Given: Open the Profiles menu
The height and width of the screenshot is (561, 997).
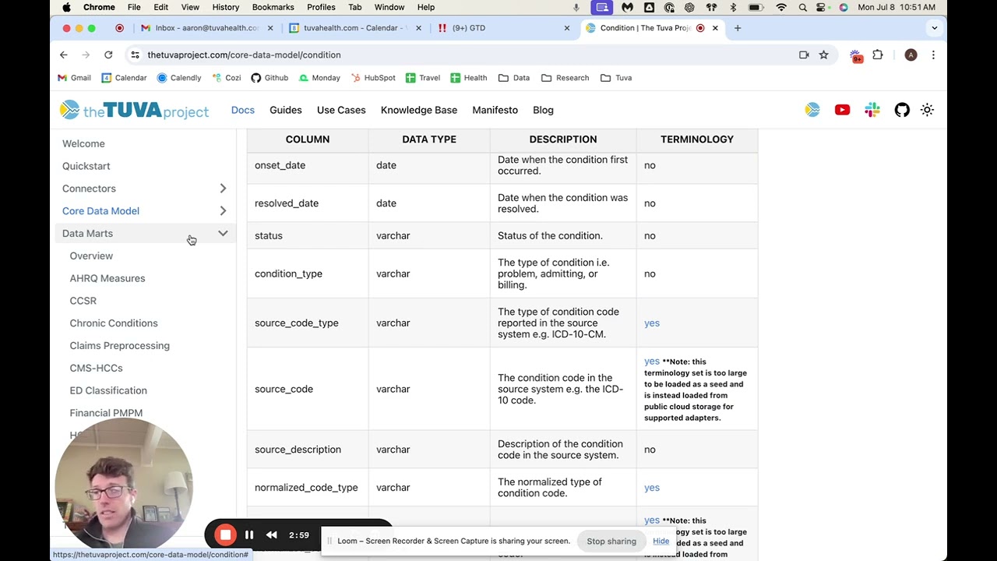Looking at the screenshot, I should (x=321, y=7).
